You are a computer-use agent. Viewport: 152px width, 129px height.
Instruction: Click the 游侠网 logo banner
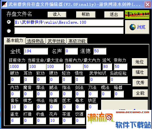tap(137, 14)
